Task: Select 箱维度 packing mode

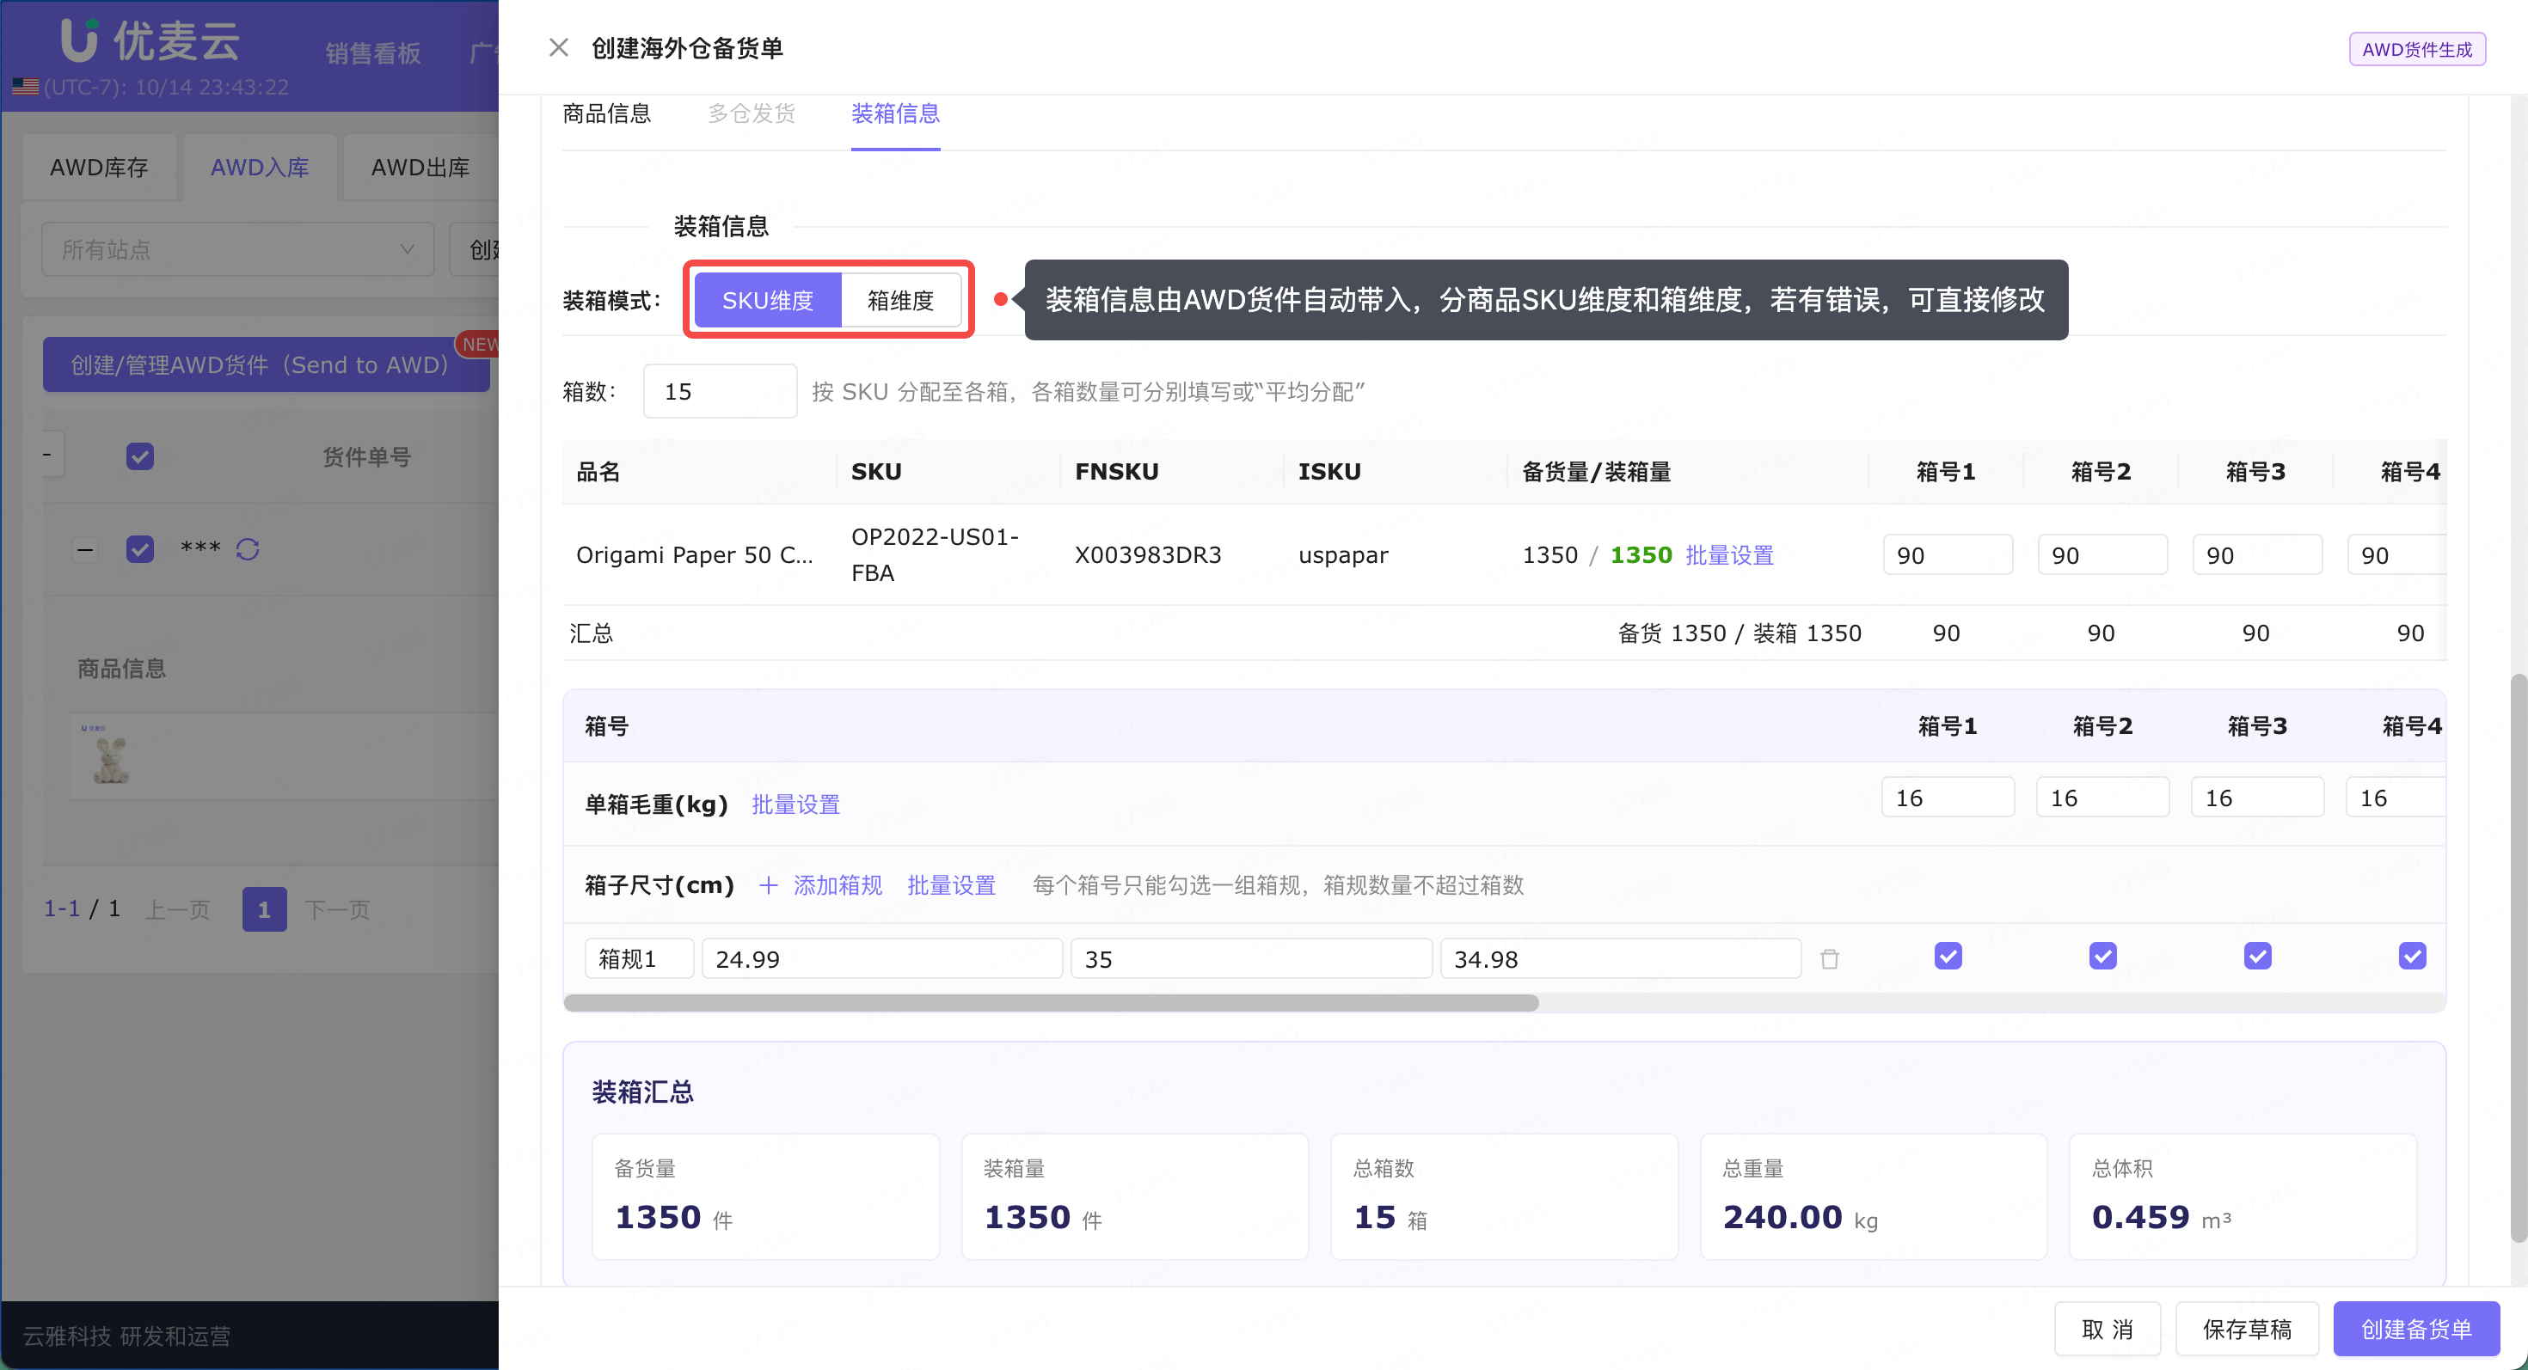Action: tap(900, 300)
